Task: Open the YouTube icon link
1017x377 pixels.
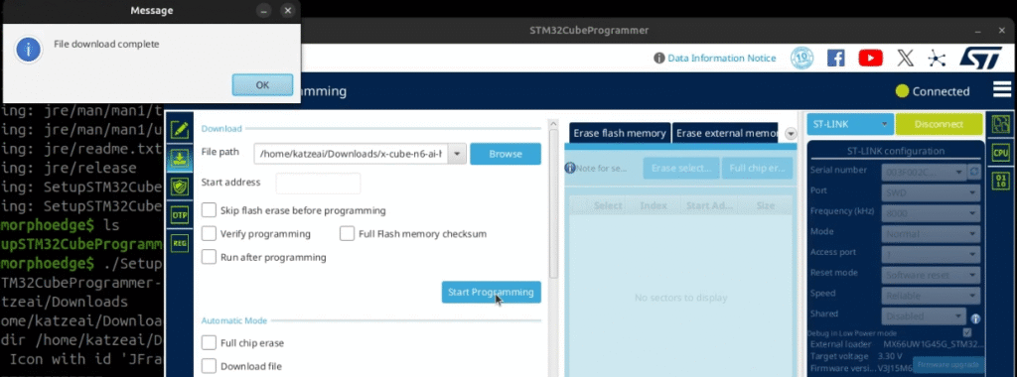Action: click(870, 59)
